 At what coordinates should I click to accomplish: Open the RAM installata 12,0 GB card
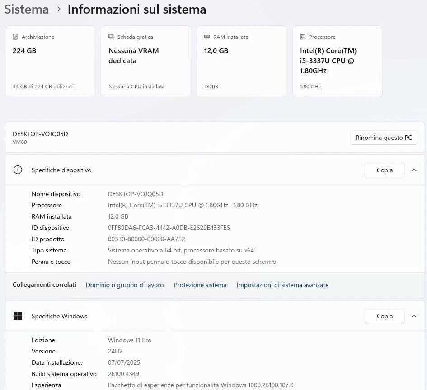(x=242, y=61)
